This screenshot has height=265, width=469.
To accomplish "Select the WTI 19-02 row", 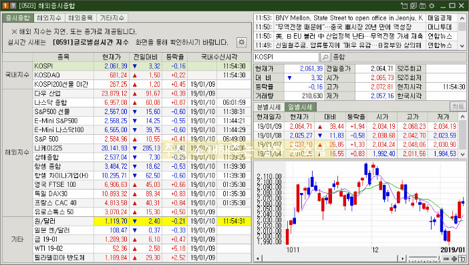I will click(142, 248).
